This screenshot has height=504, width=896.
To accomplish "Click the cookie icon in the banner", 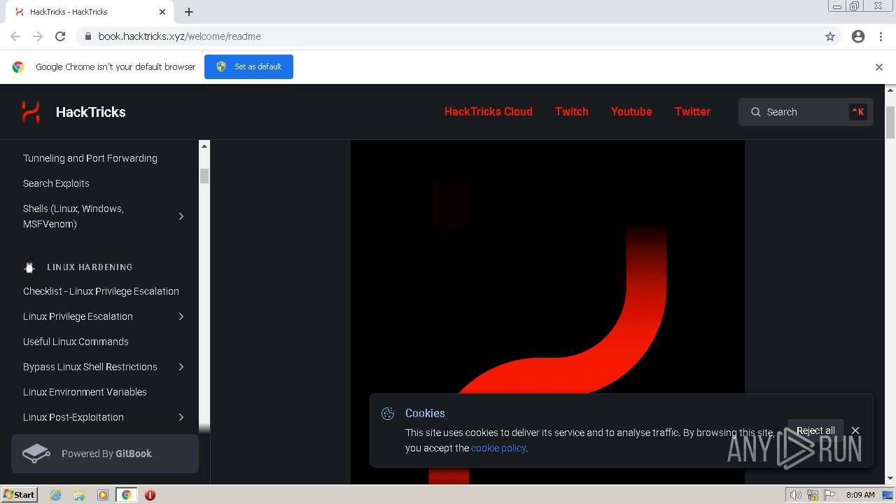I will pyautogui.click(x=388, y=414).
